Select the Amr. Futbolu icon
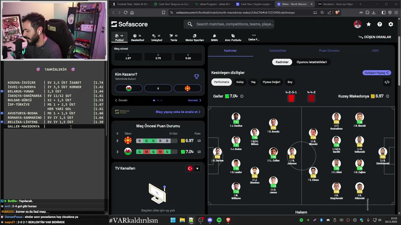The height and width of the screenshot is (225, 401). (233, 38)
